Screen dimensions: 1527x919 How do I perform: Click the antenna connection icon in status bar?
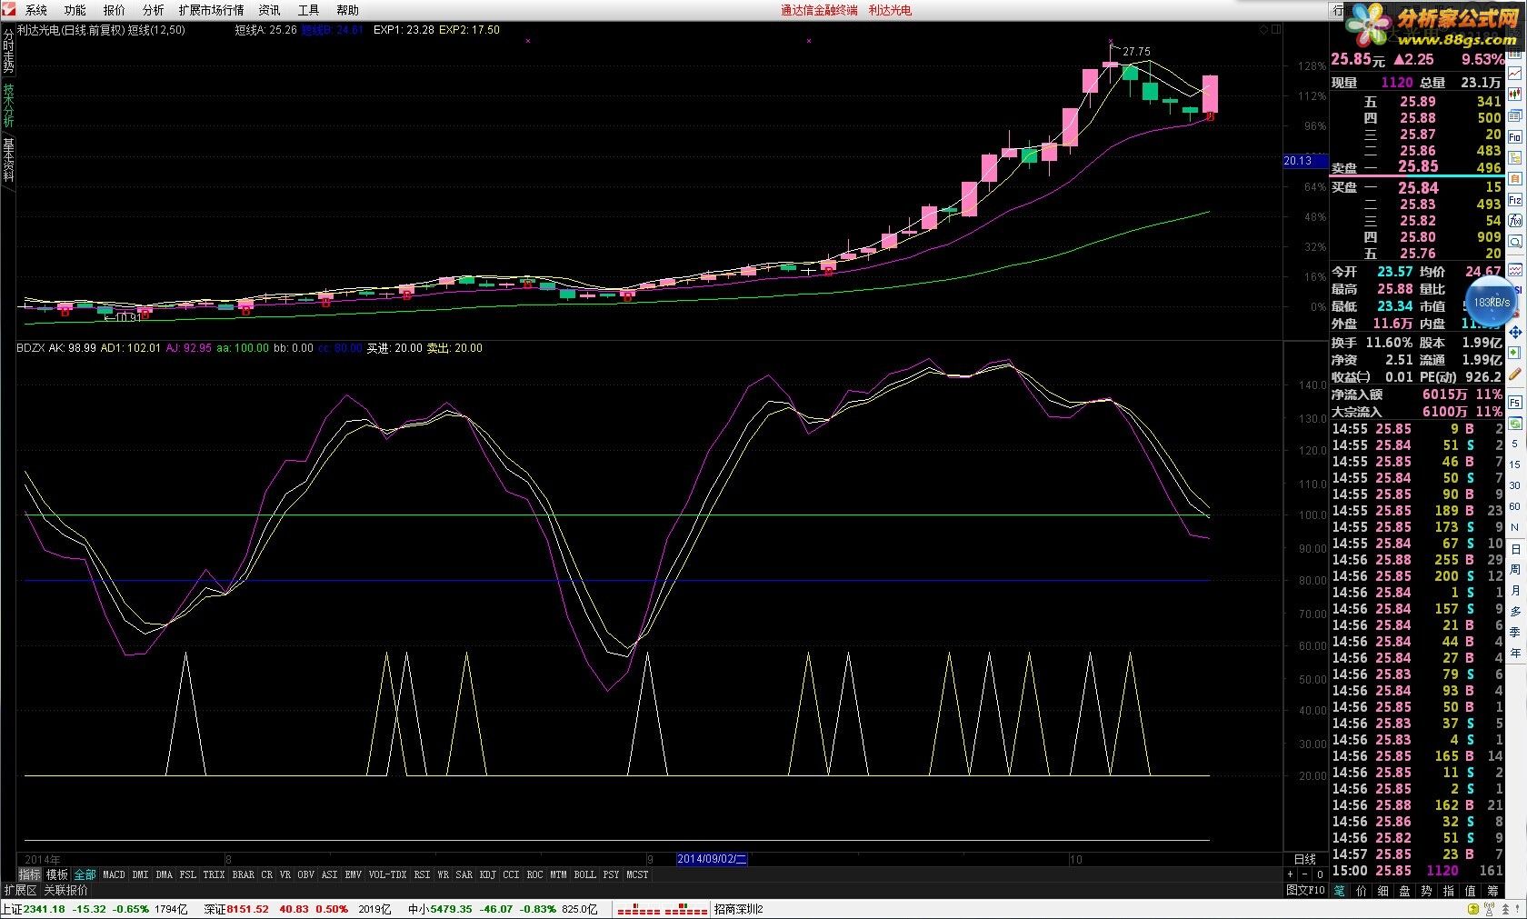(1490, 908)
